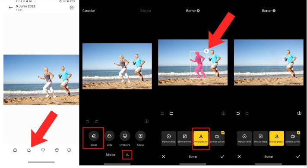Undo on the single-runner Borrar screen
Image resolution: width=307 pixels, height=168 pixels.
click(238, 113)
